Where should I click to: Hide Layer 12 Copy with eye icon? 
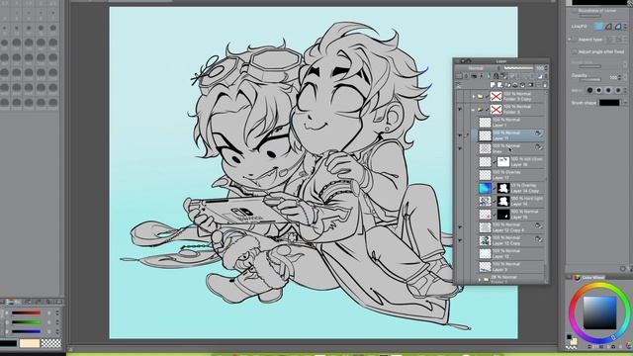[460, 240]
